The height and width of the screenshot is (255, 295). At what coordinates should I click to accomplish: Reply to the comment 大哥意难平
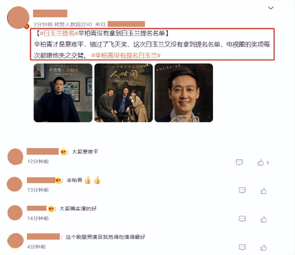coord(239,162)
